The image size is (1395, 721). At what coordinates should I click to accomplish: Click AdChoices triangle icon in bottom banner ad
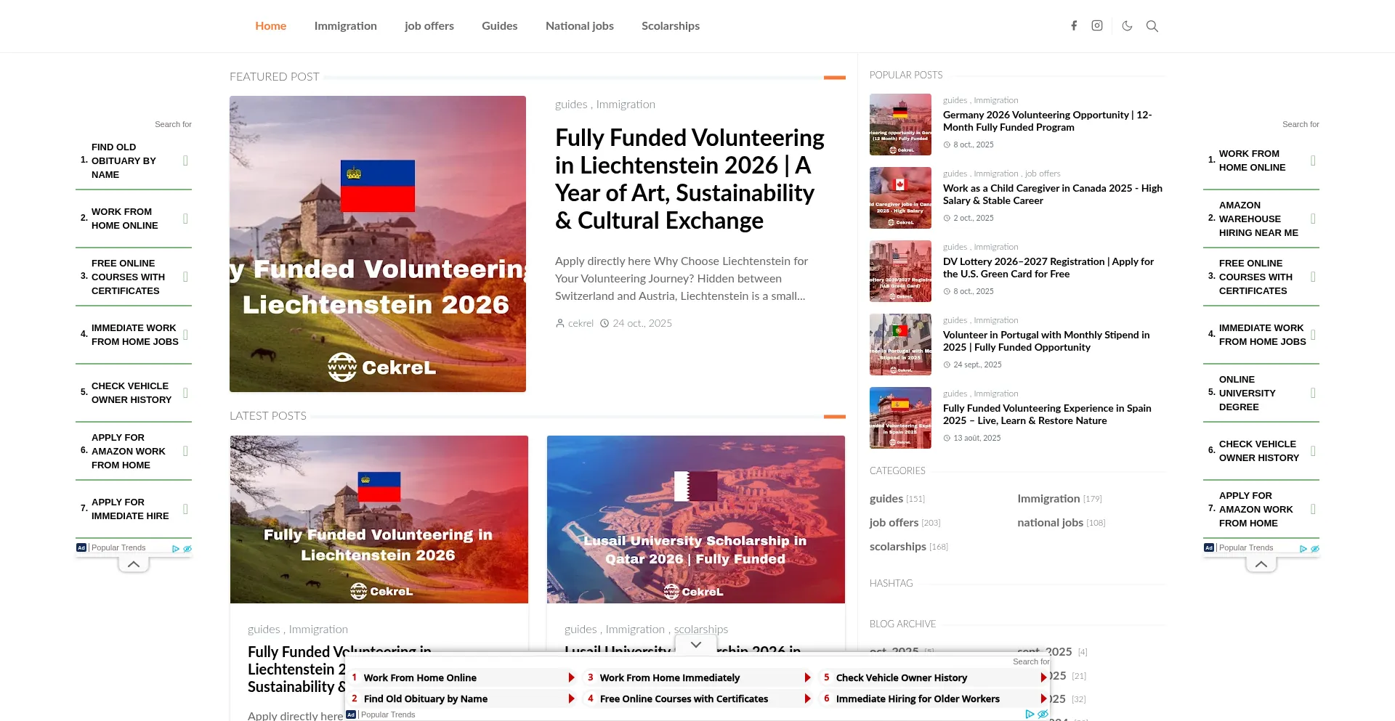click(x=1030, y=714)
